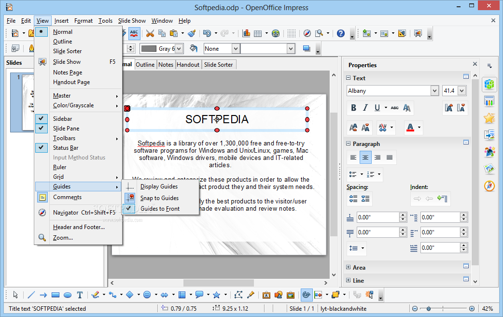Viewport: 503px width, 317px height.
Task: Open the 41.4 font size dropdown
Action: coord(461,91)
